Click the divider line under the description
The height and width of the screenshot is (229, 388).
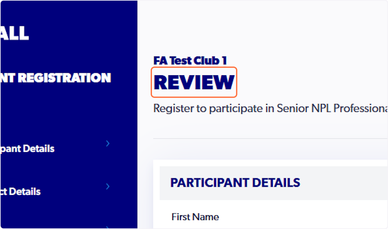(x=270, y=138)
